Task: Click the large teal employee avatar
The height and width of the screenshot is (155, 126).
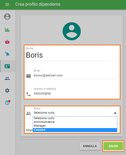Action: pos(72,31)
